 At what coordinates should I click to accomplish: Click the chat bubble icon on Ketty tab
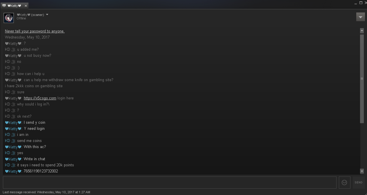point(4,6)
